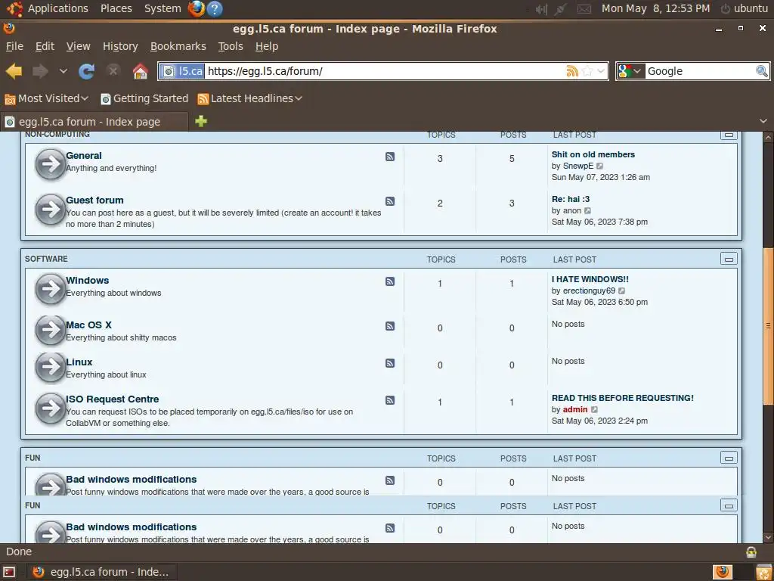The width and height of the screenshot is (774, 581).
Task: Click the Google search input field
Action: click(x=700, y=71)
